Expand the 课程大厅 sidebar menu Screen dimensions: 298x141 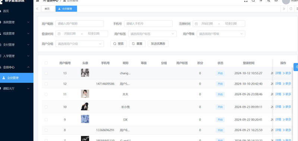point(16,88)
